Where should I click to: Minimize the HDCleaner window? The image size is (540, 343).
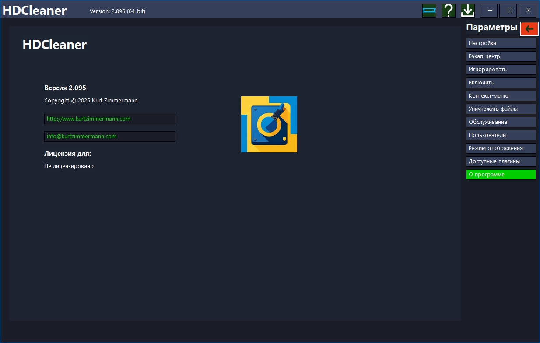tap(489, 10)
